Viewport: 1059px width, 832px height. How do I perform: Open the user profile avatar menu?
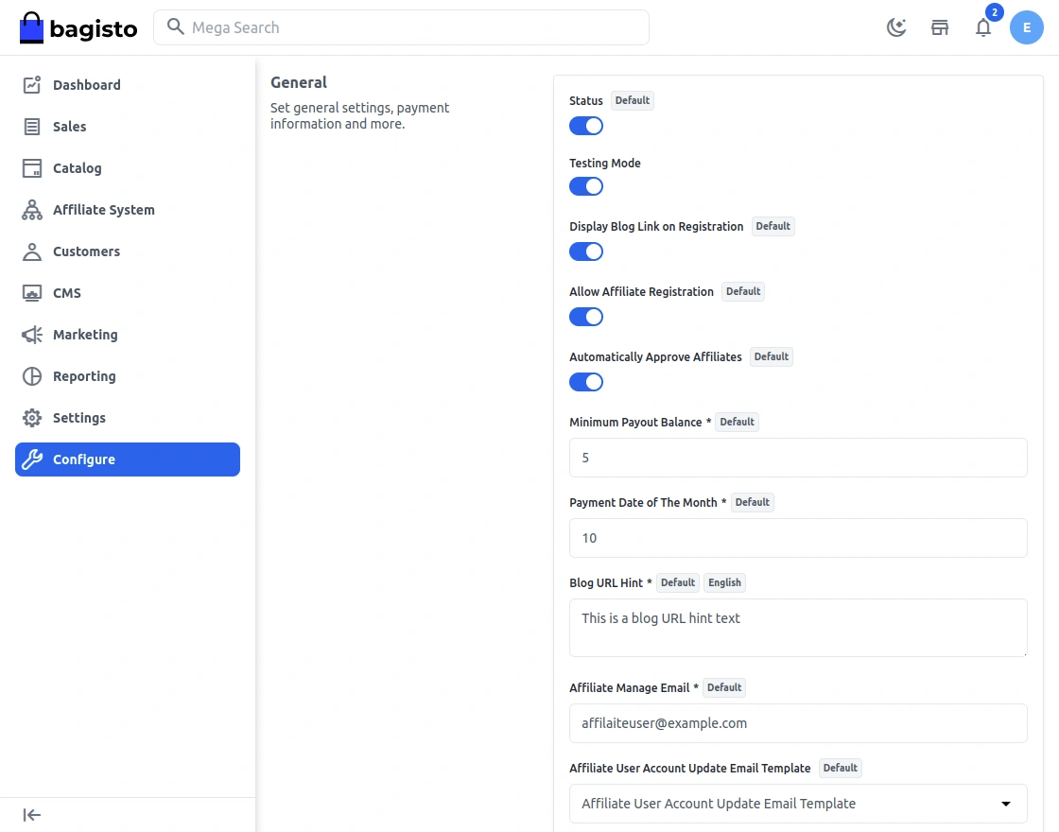(x=1027, y=27)
